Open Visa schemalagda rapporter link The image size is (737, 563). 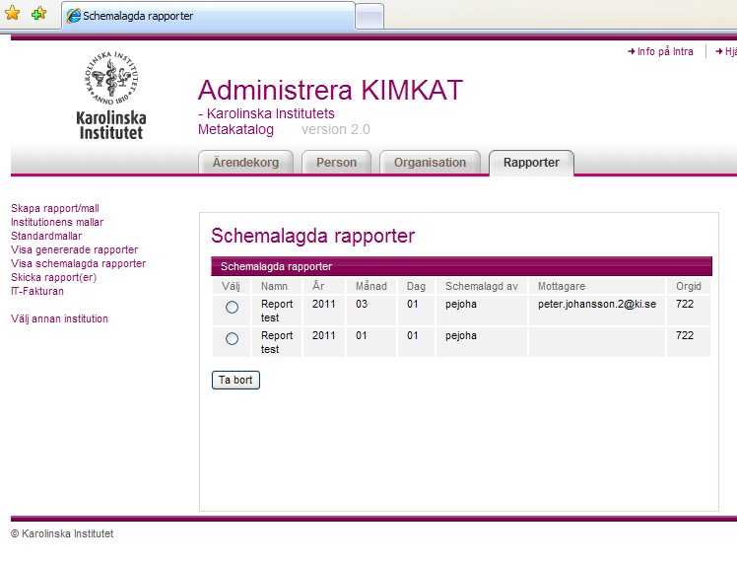(78, 263)
